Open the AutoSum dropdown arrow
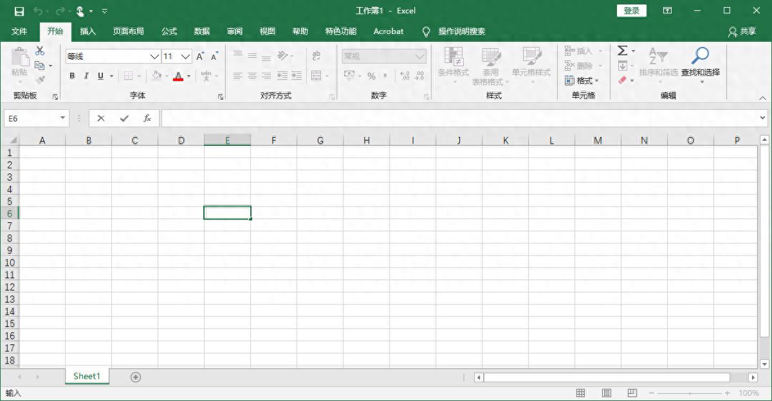Screen dimensions: 772x401 click(633, 51)
